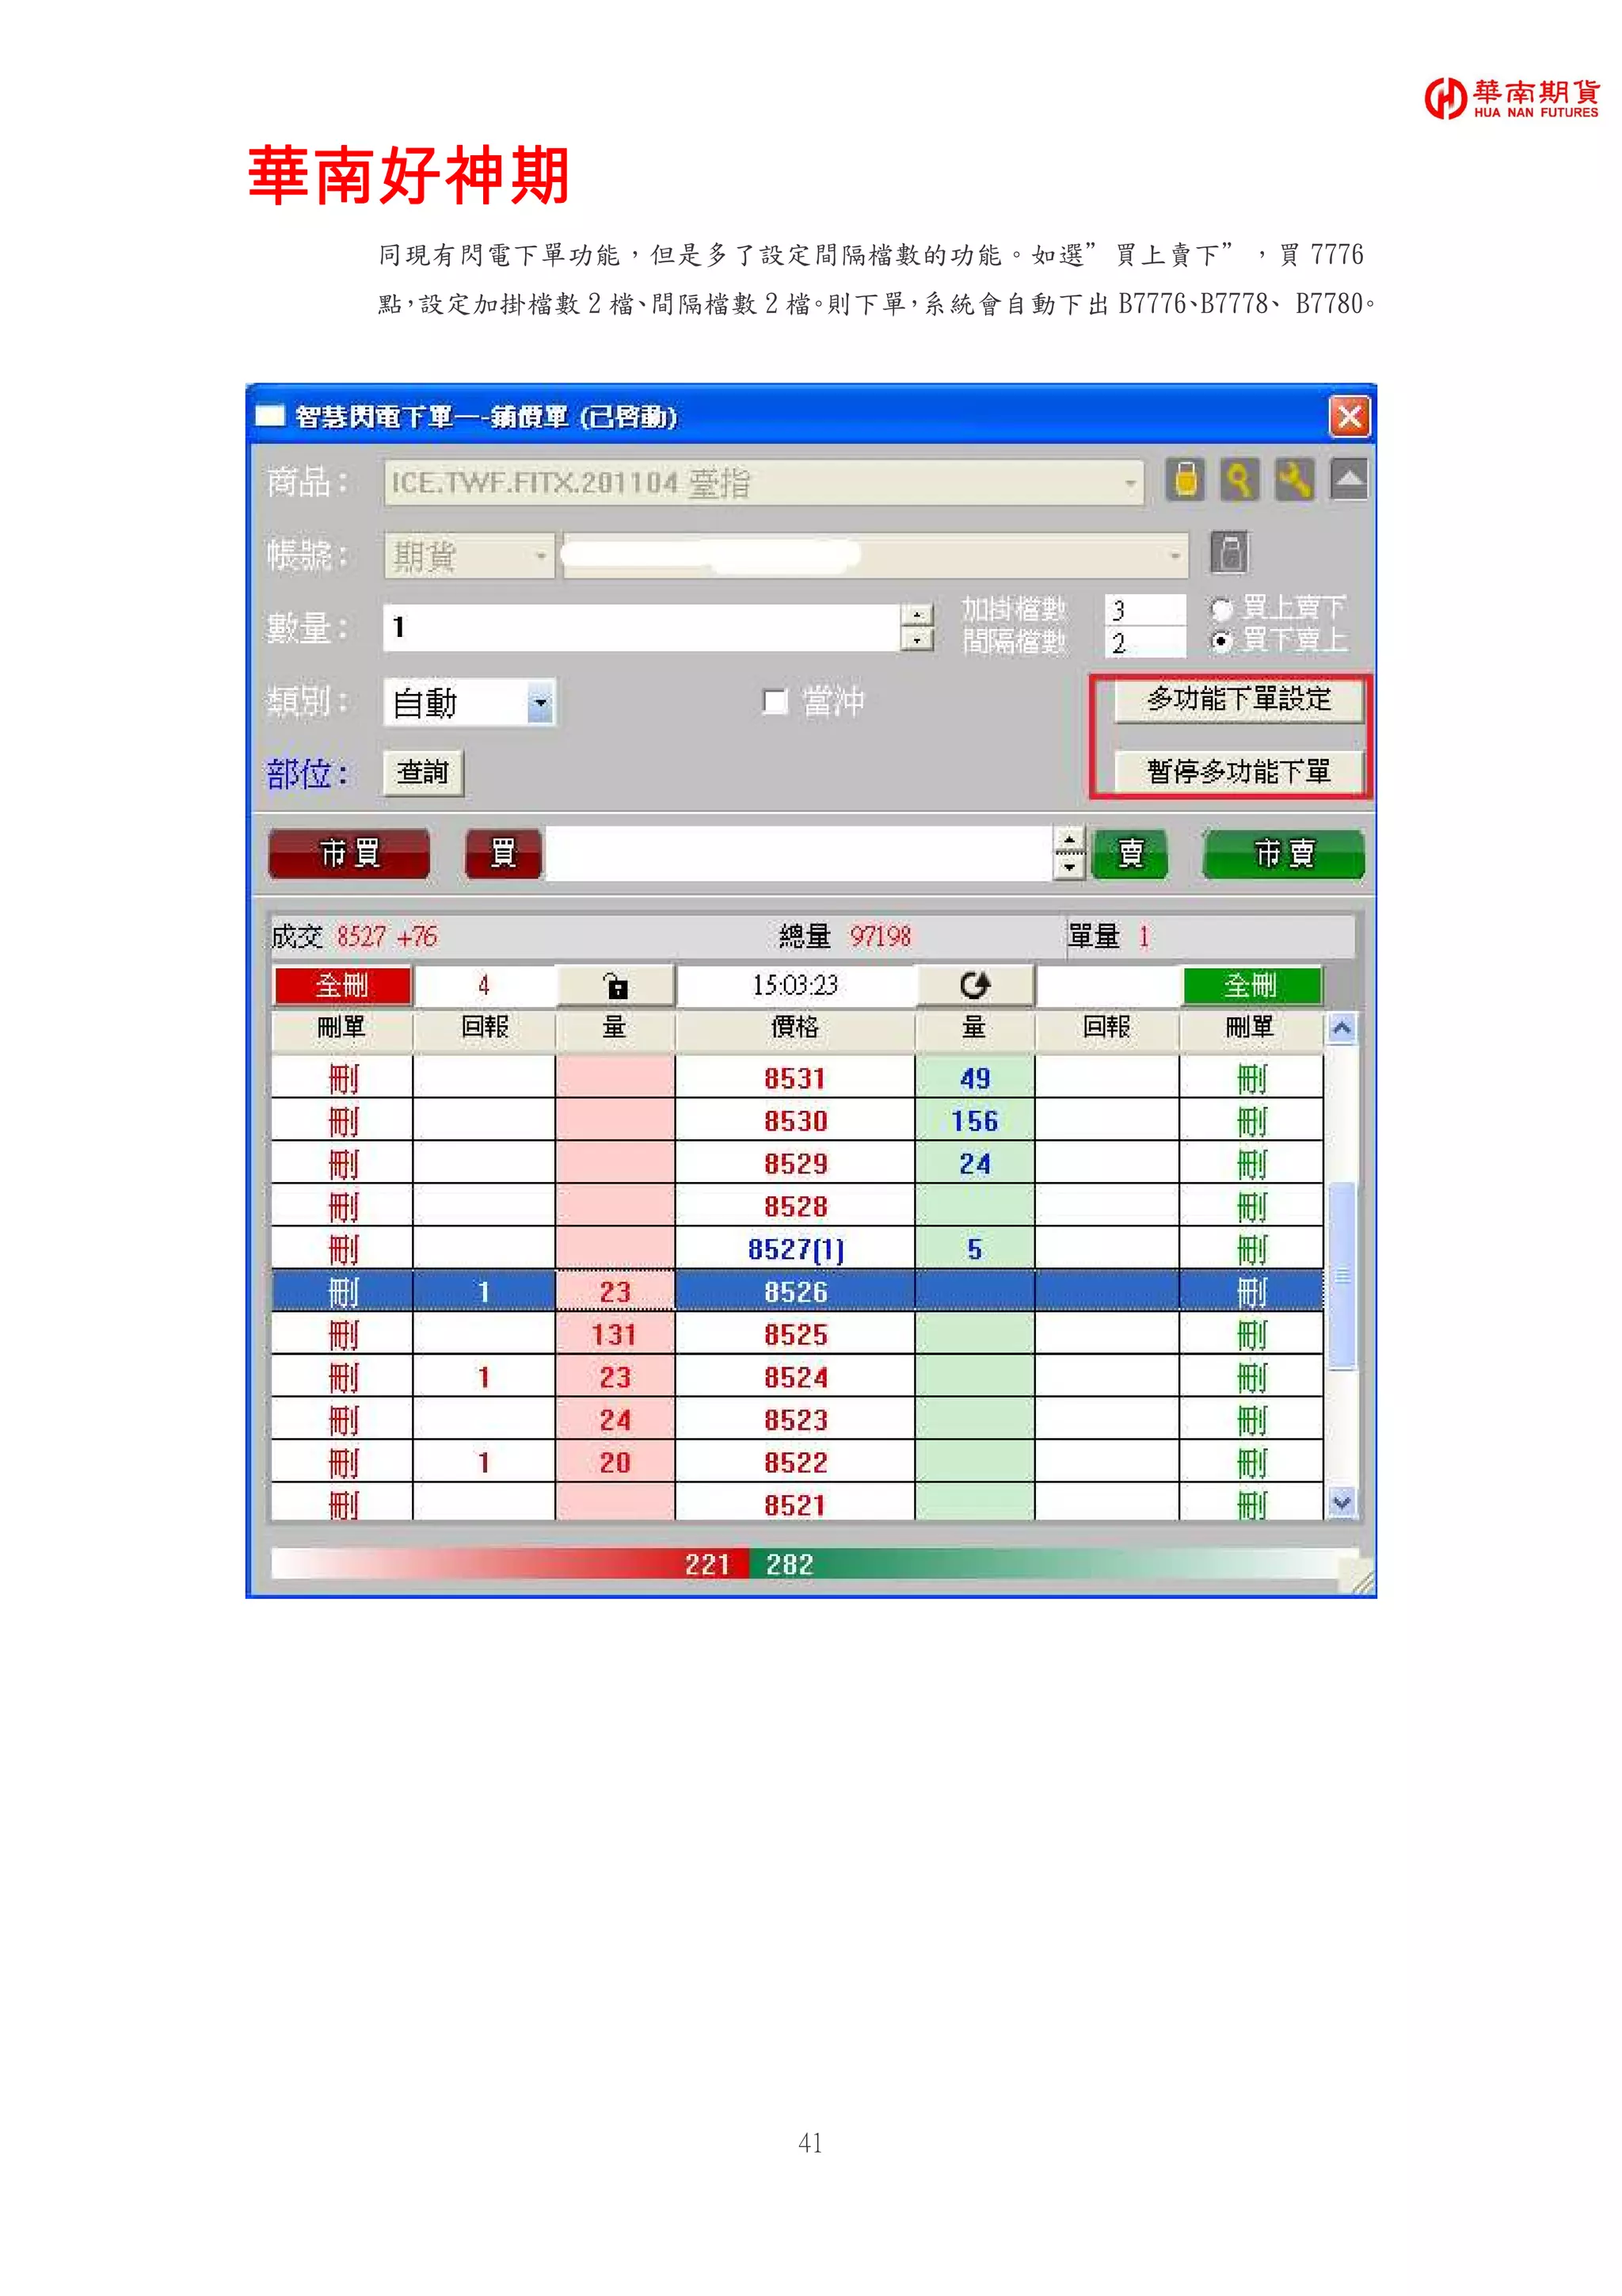Click the red 刪 in the 8526 row
Image resolution: width=1622 pixels, height=2296 pixels.
click(x=342, y=1292)
